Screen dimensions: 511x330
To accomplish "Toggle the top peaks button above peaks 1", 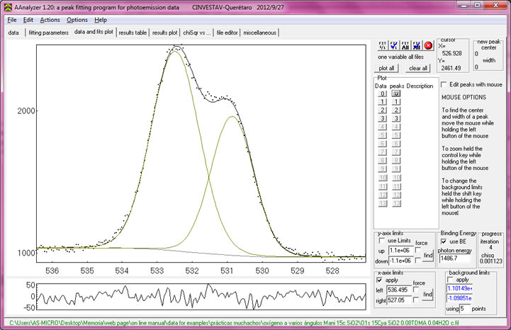I will click(x=397, y=93).
